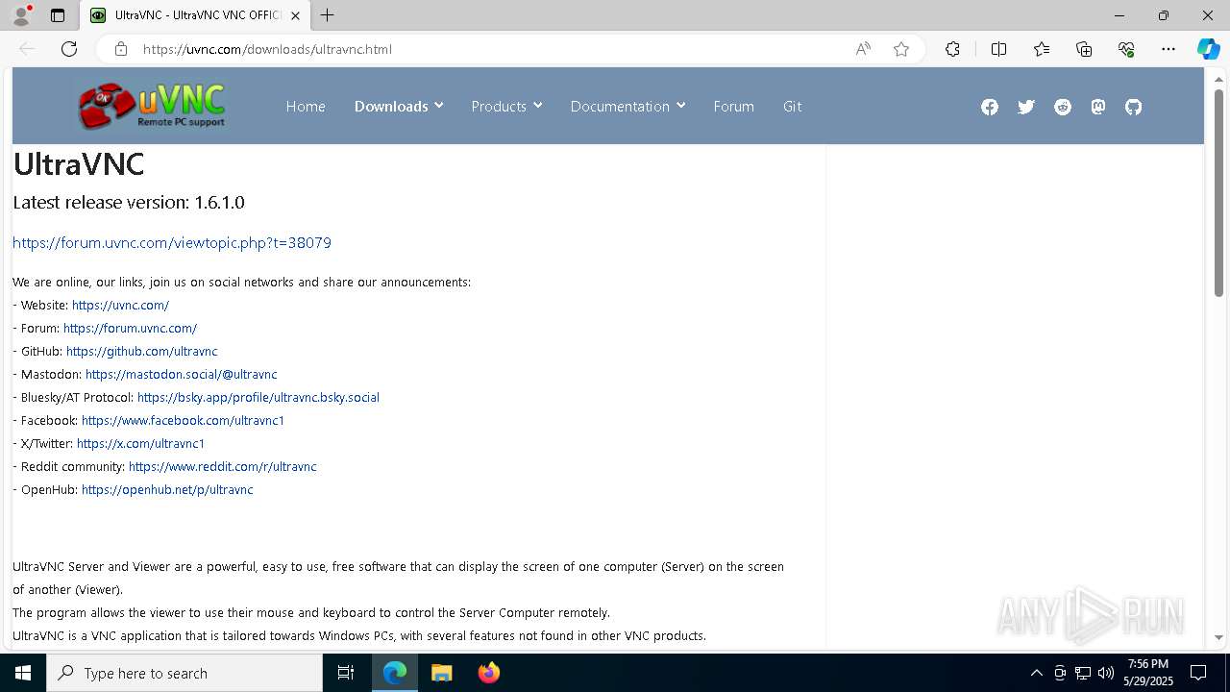
Task: Open github.com/ultravnc link
Action: [x=142, y=351]
